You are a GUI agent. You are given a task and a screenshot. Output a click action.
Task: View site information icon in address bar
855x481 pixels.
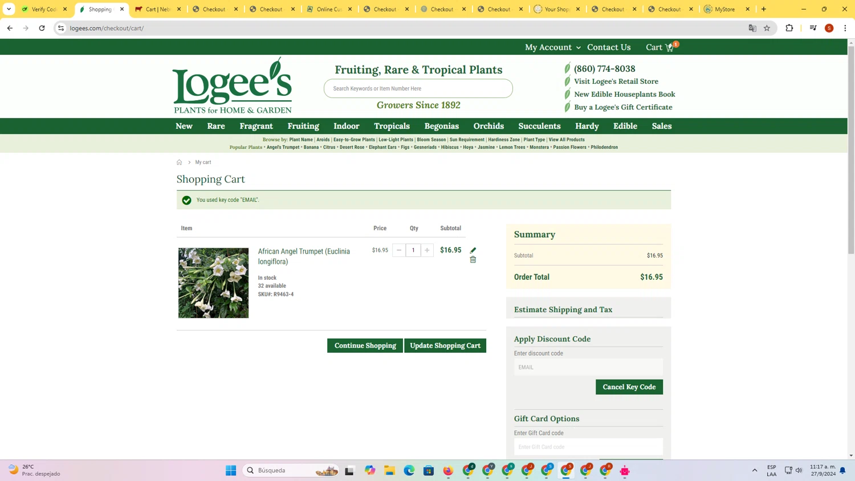click(x=61, y=28)
